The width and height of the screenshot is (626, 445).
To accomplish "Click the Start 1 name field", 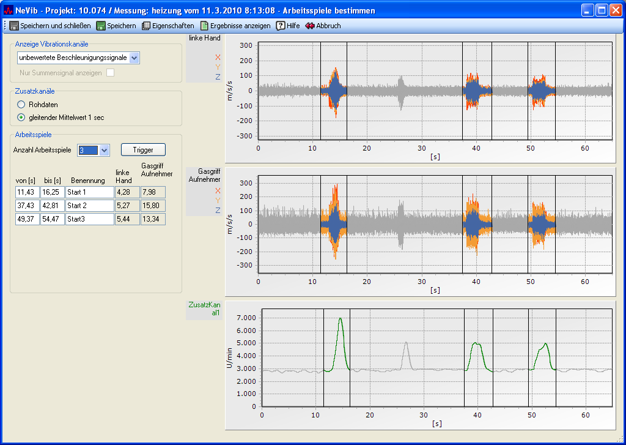I will pos(89,192).
